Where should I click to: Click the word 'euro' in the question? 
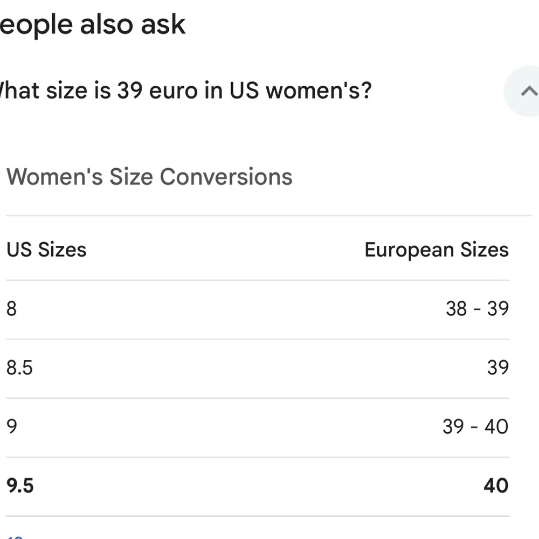[174, 91]
